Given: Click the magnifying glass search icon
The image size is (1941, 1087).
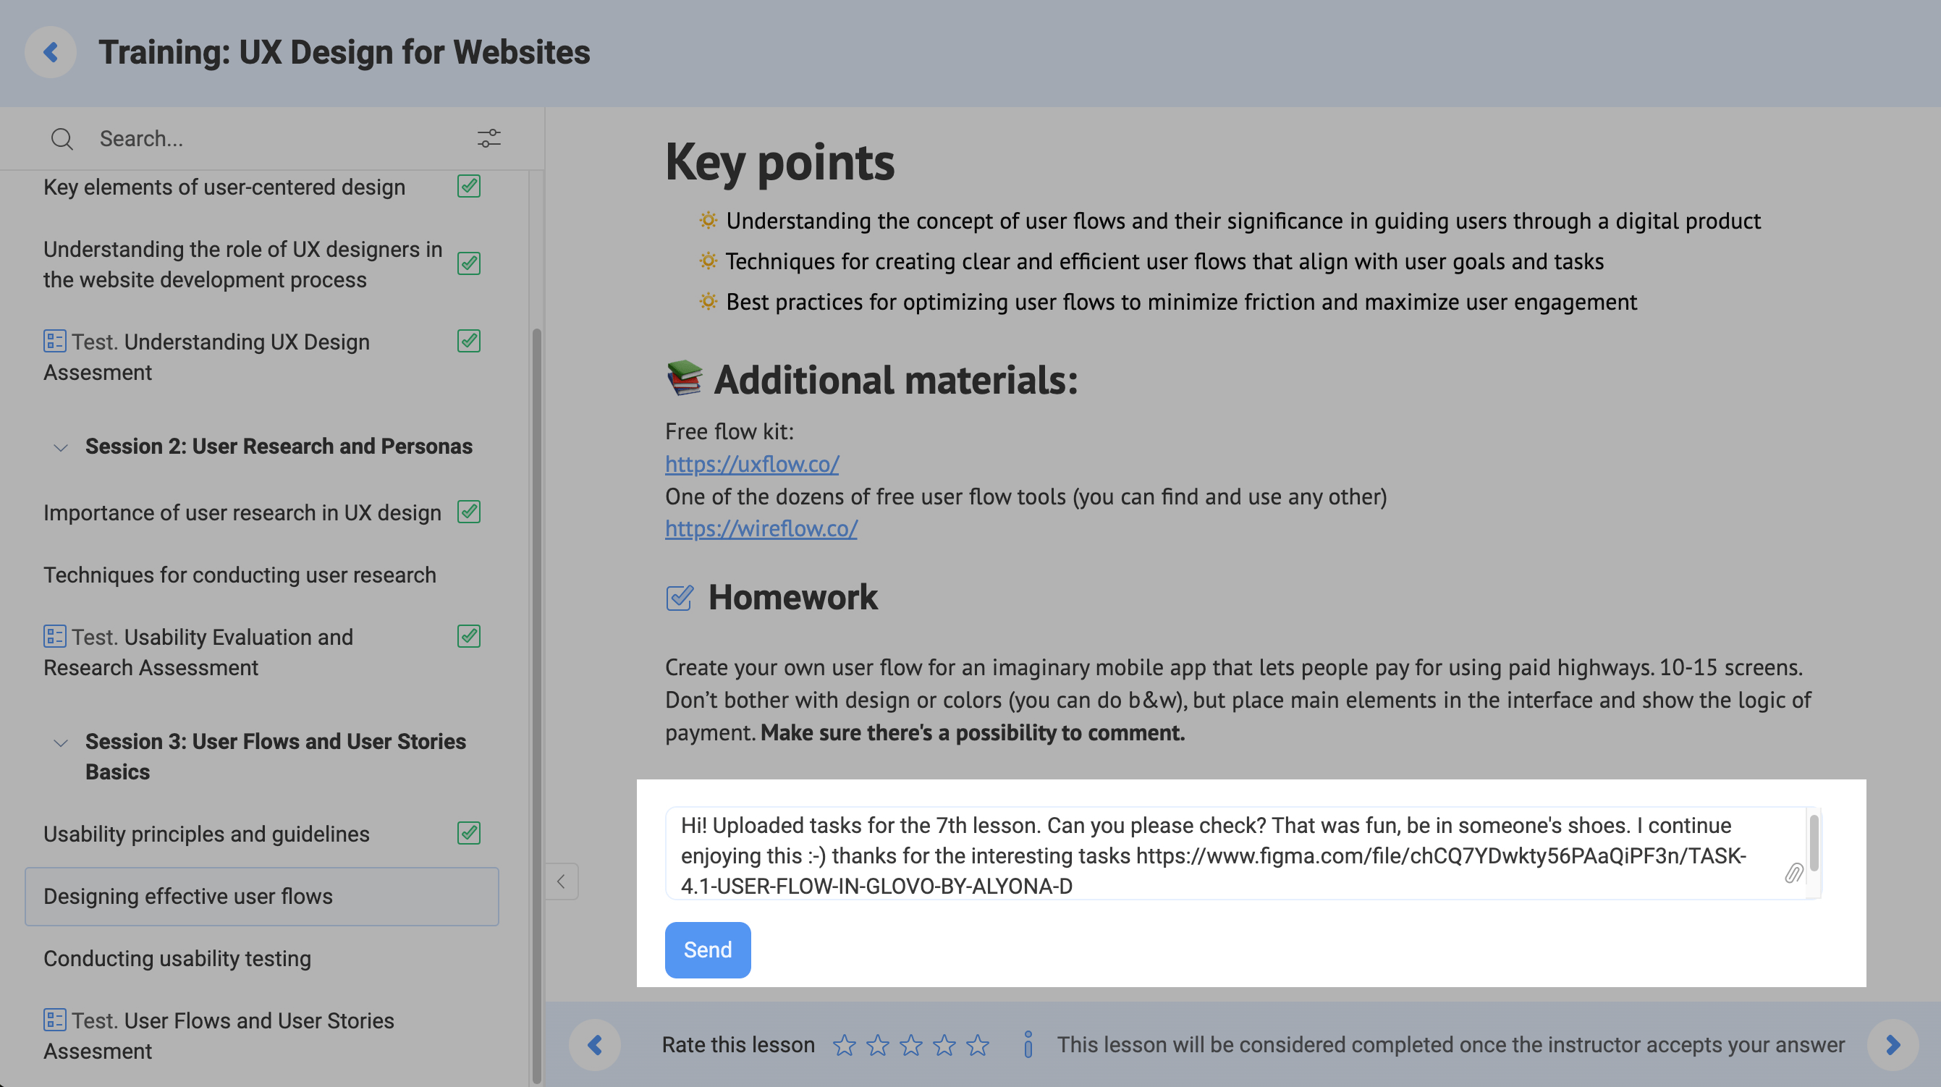Looking at the screenshot, I should [x=62, y=139].
